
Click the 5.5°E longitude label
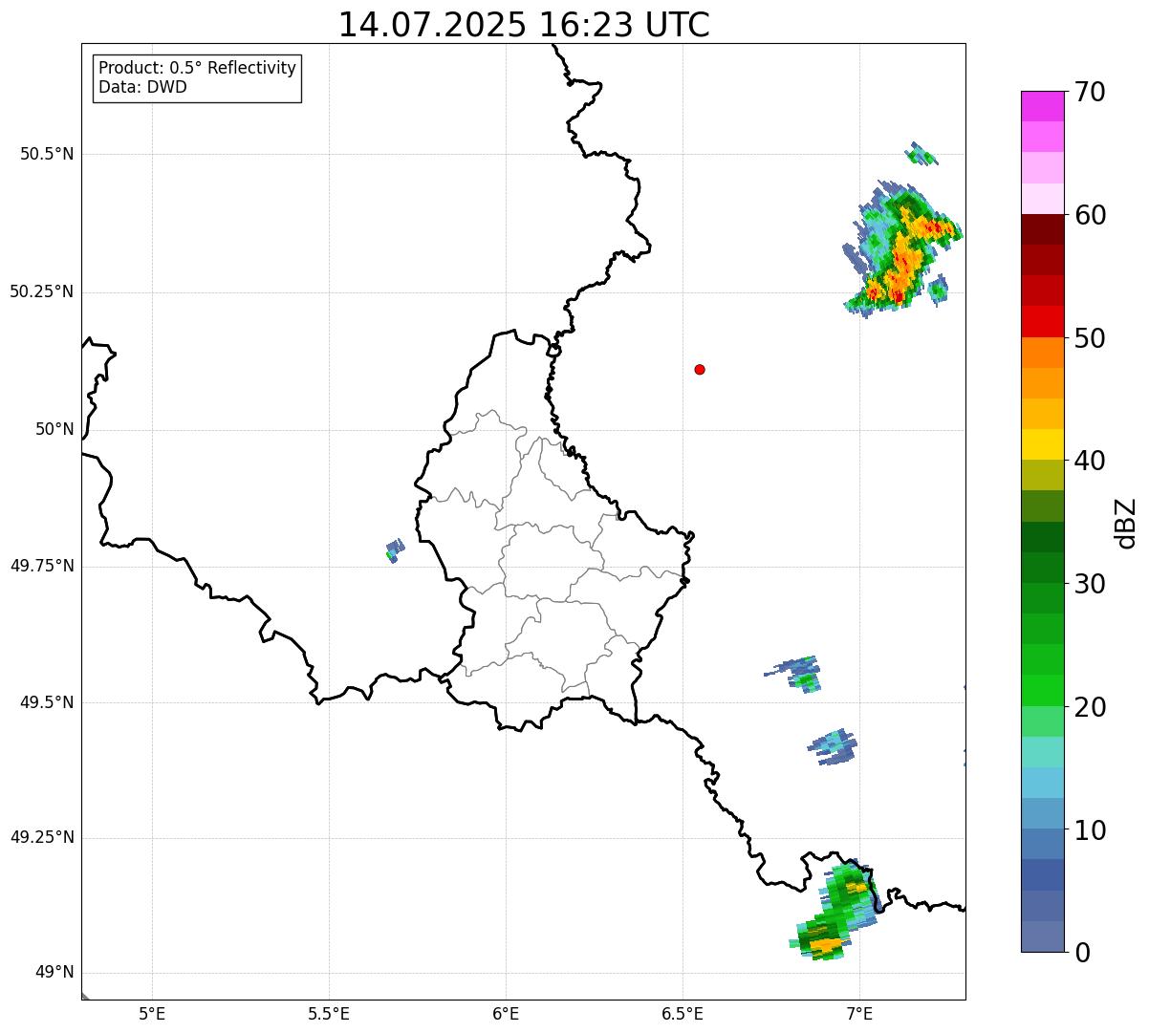click(329, 1013)
